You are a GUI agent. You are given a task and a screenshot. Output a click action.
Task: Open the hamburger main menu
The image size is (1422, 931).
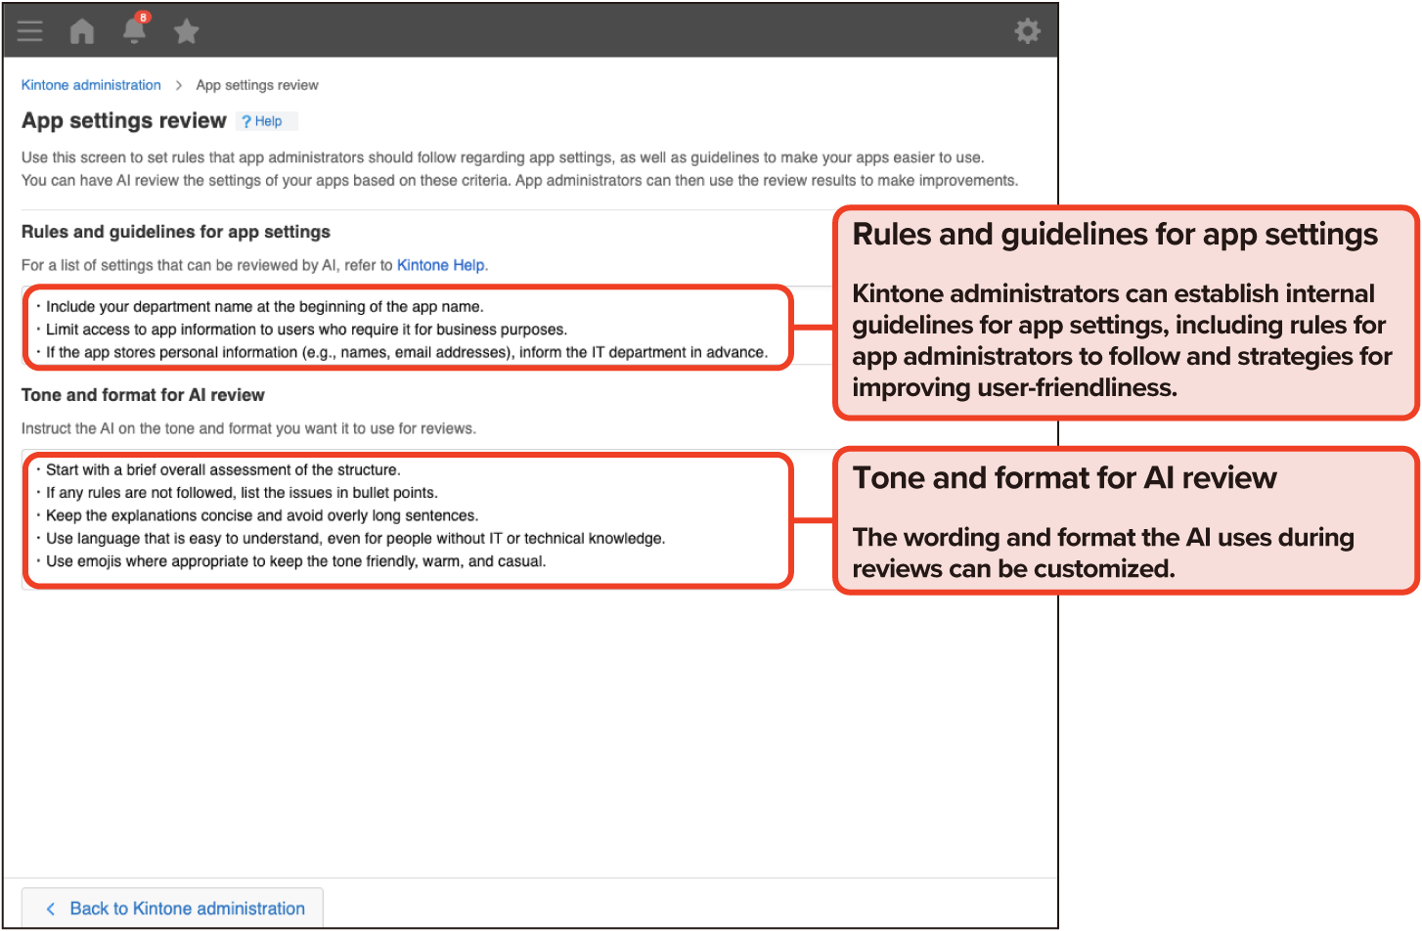30,31
